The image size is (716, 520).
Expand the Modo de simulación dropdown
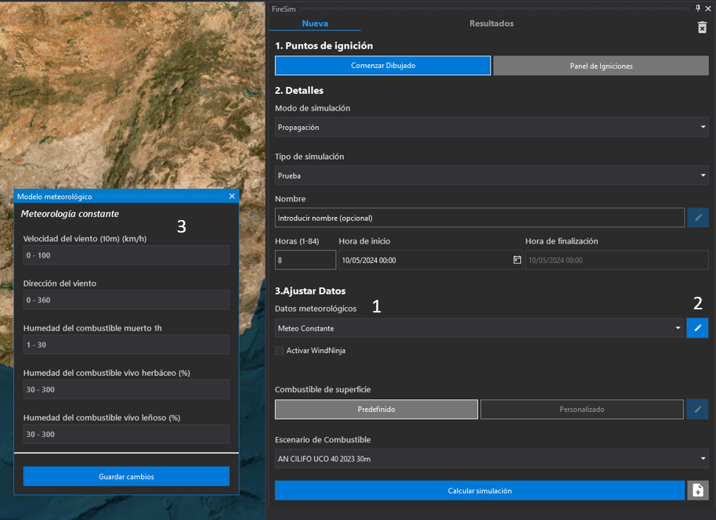491,127
